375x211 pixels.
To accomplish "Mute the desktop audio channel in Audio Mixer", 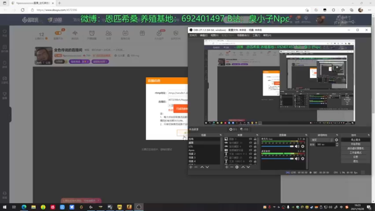I will tap(297, 158).
